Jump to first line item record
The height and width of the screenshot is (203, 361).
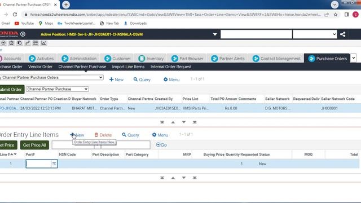(x=162, y=178)
